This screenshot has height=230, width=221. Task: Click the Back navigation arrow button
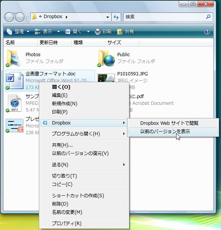pyautogui.click(x=9, y=17)
